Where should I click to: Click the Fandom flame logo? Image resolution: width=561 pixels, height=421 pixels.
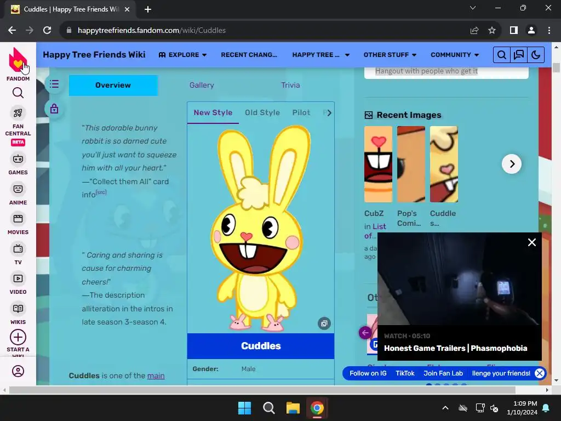[18, 60]
